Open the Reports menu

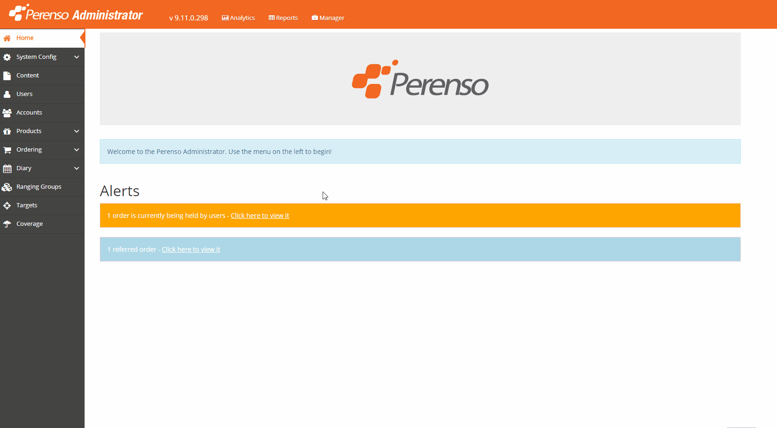click(283, 18)
